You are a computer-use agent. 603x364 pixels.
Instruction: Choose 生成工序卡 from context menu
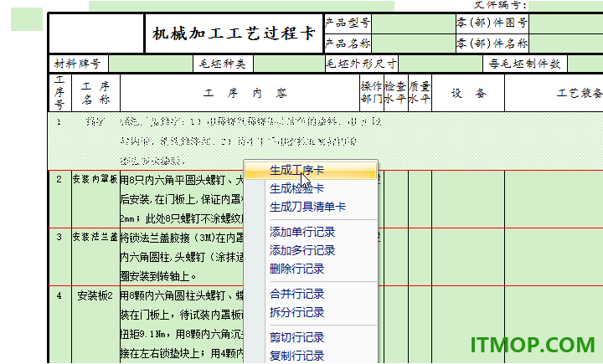(x=311, y=170)
